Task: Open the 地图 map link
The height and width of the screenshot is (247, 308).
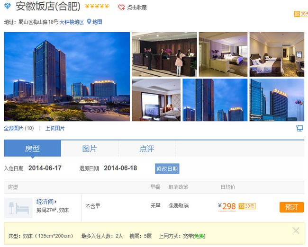Action: (97, 22)
